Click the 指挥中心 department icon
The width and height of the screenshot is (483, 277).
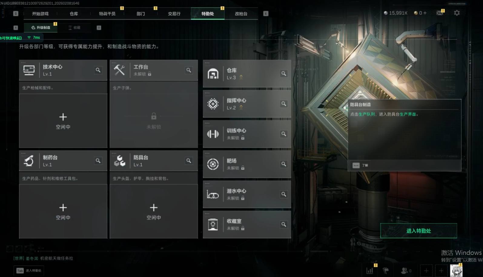213,104
